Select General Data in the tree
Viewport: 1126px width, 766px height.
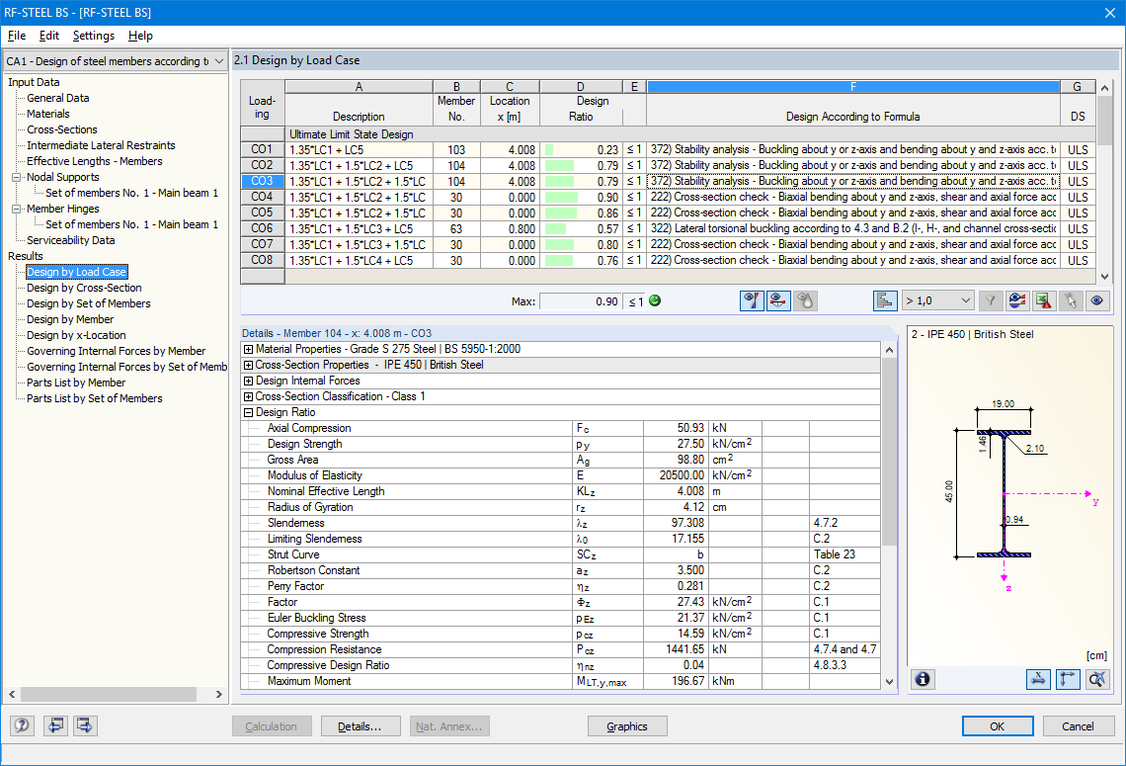(x=58, y=98)
